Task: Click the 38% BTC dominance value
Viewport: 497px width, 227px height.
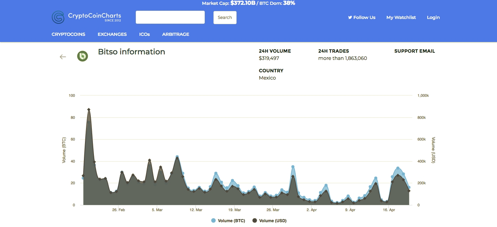Action: [x=289, y=3]
